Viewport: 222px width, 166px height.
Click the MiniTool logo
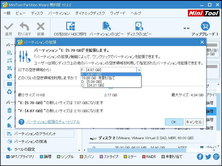204,13
